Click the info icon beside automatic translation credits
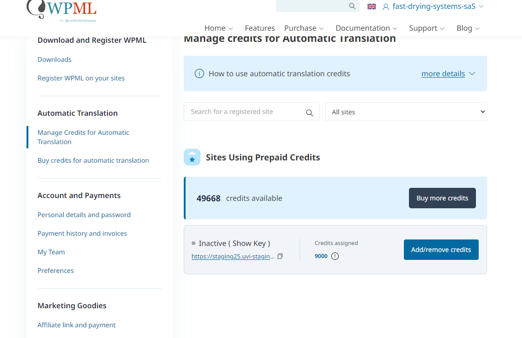 [199, 73]
